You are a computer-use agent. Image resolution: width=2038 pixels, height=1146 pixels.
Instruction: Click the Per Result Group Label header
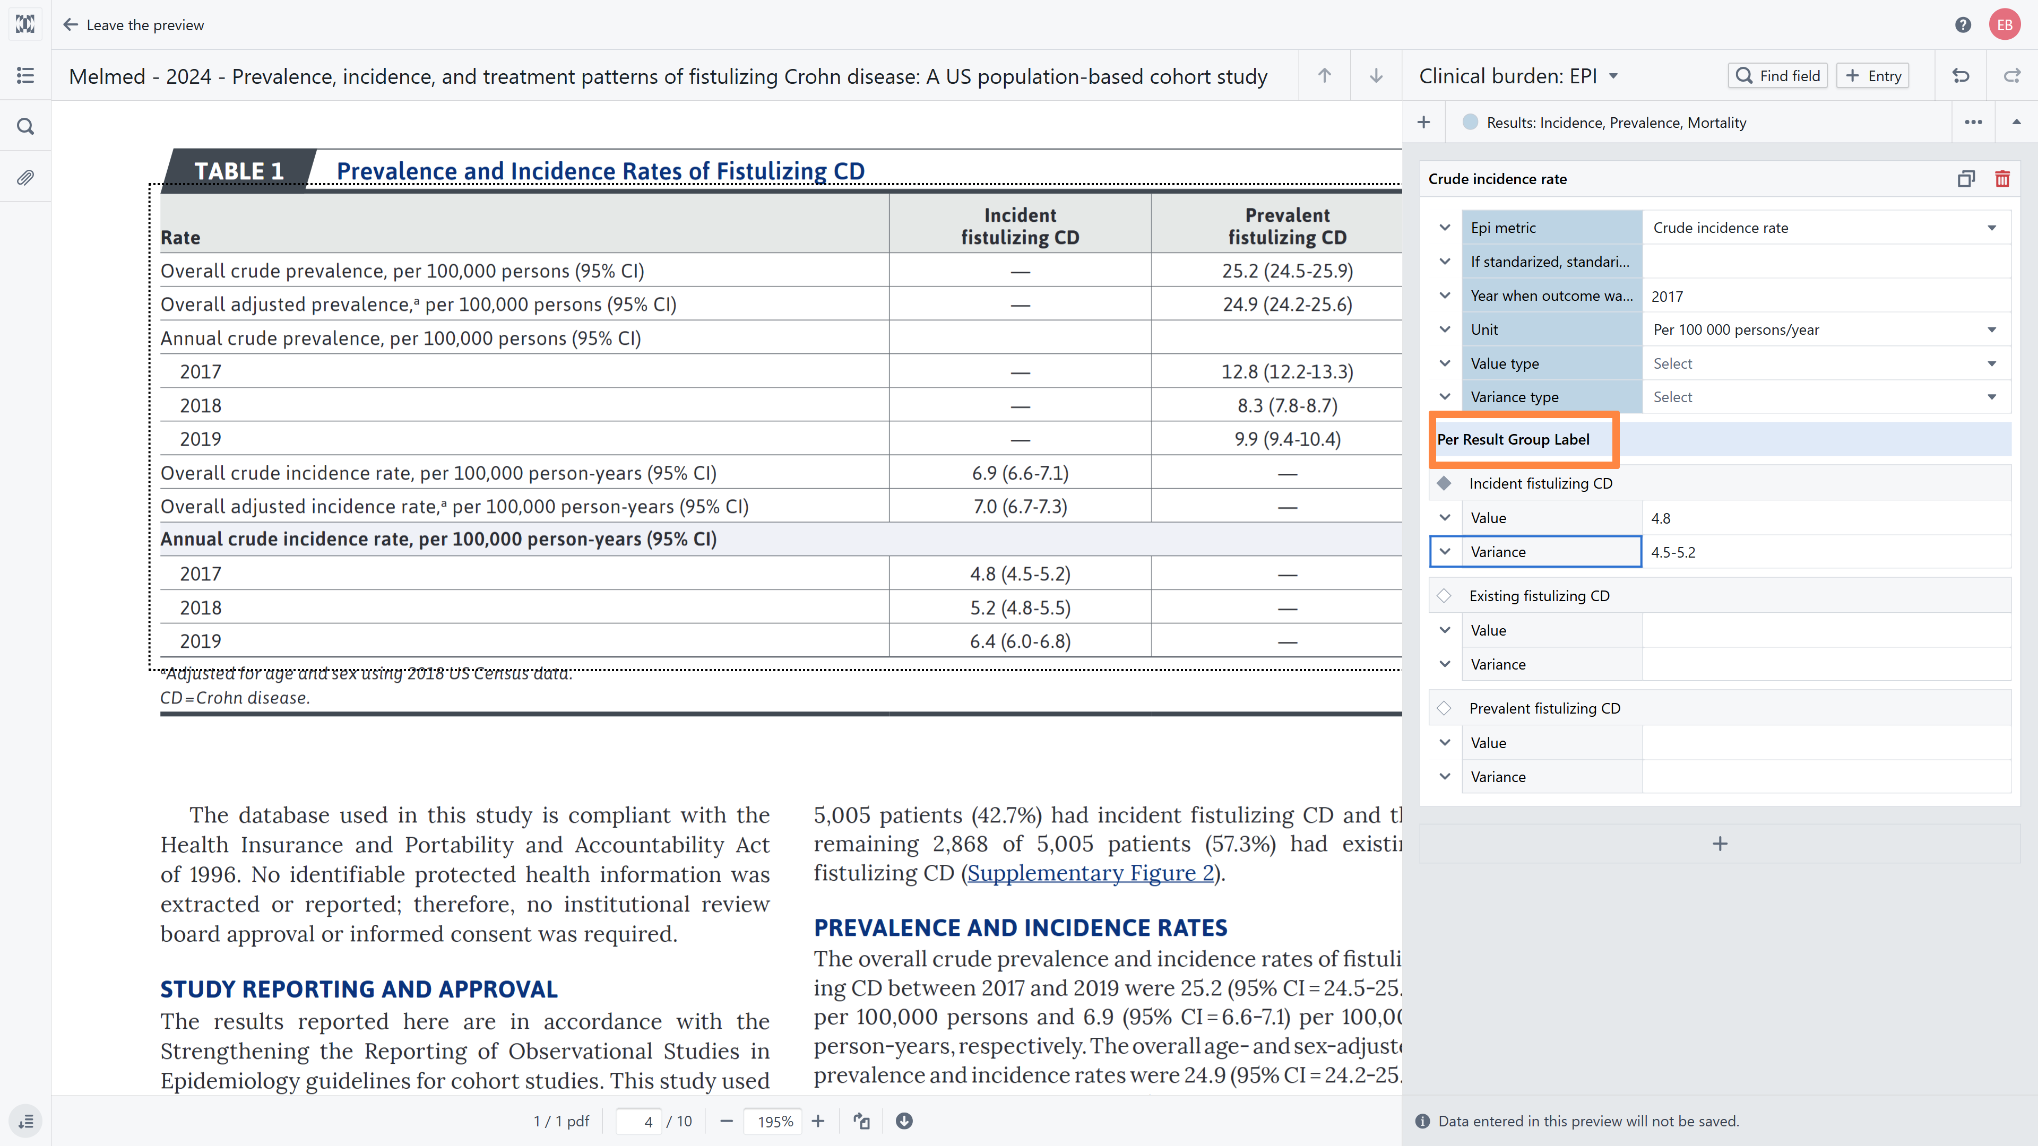[x=1513, y=439]
